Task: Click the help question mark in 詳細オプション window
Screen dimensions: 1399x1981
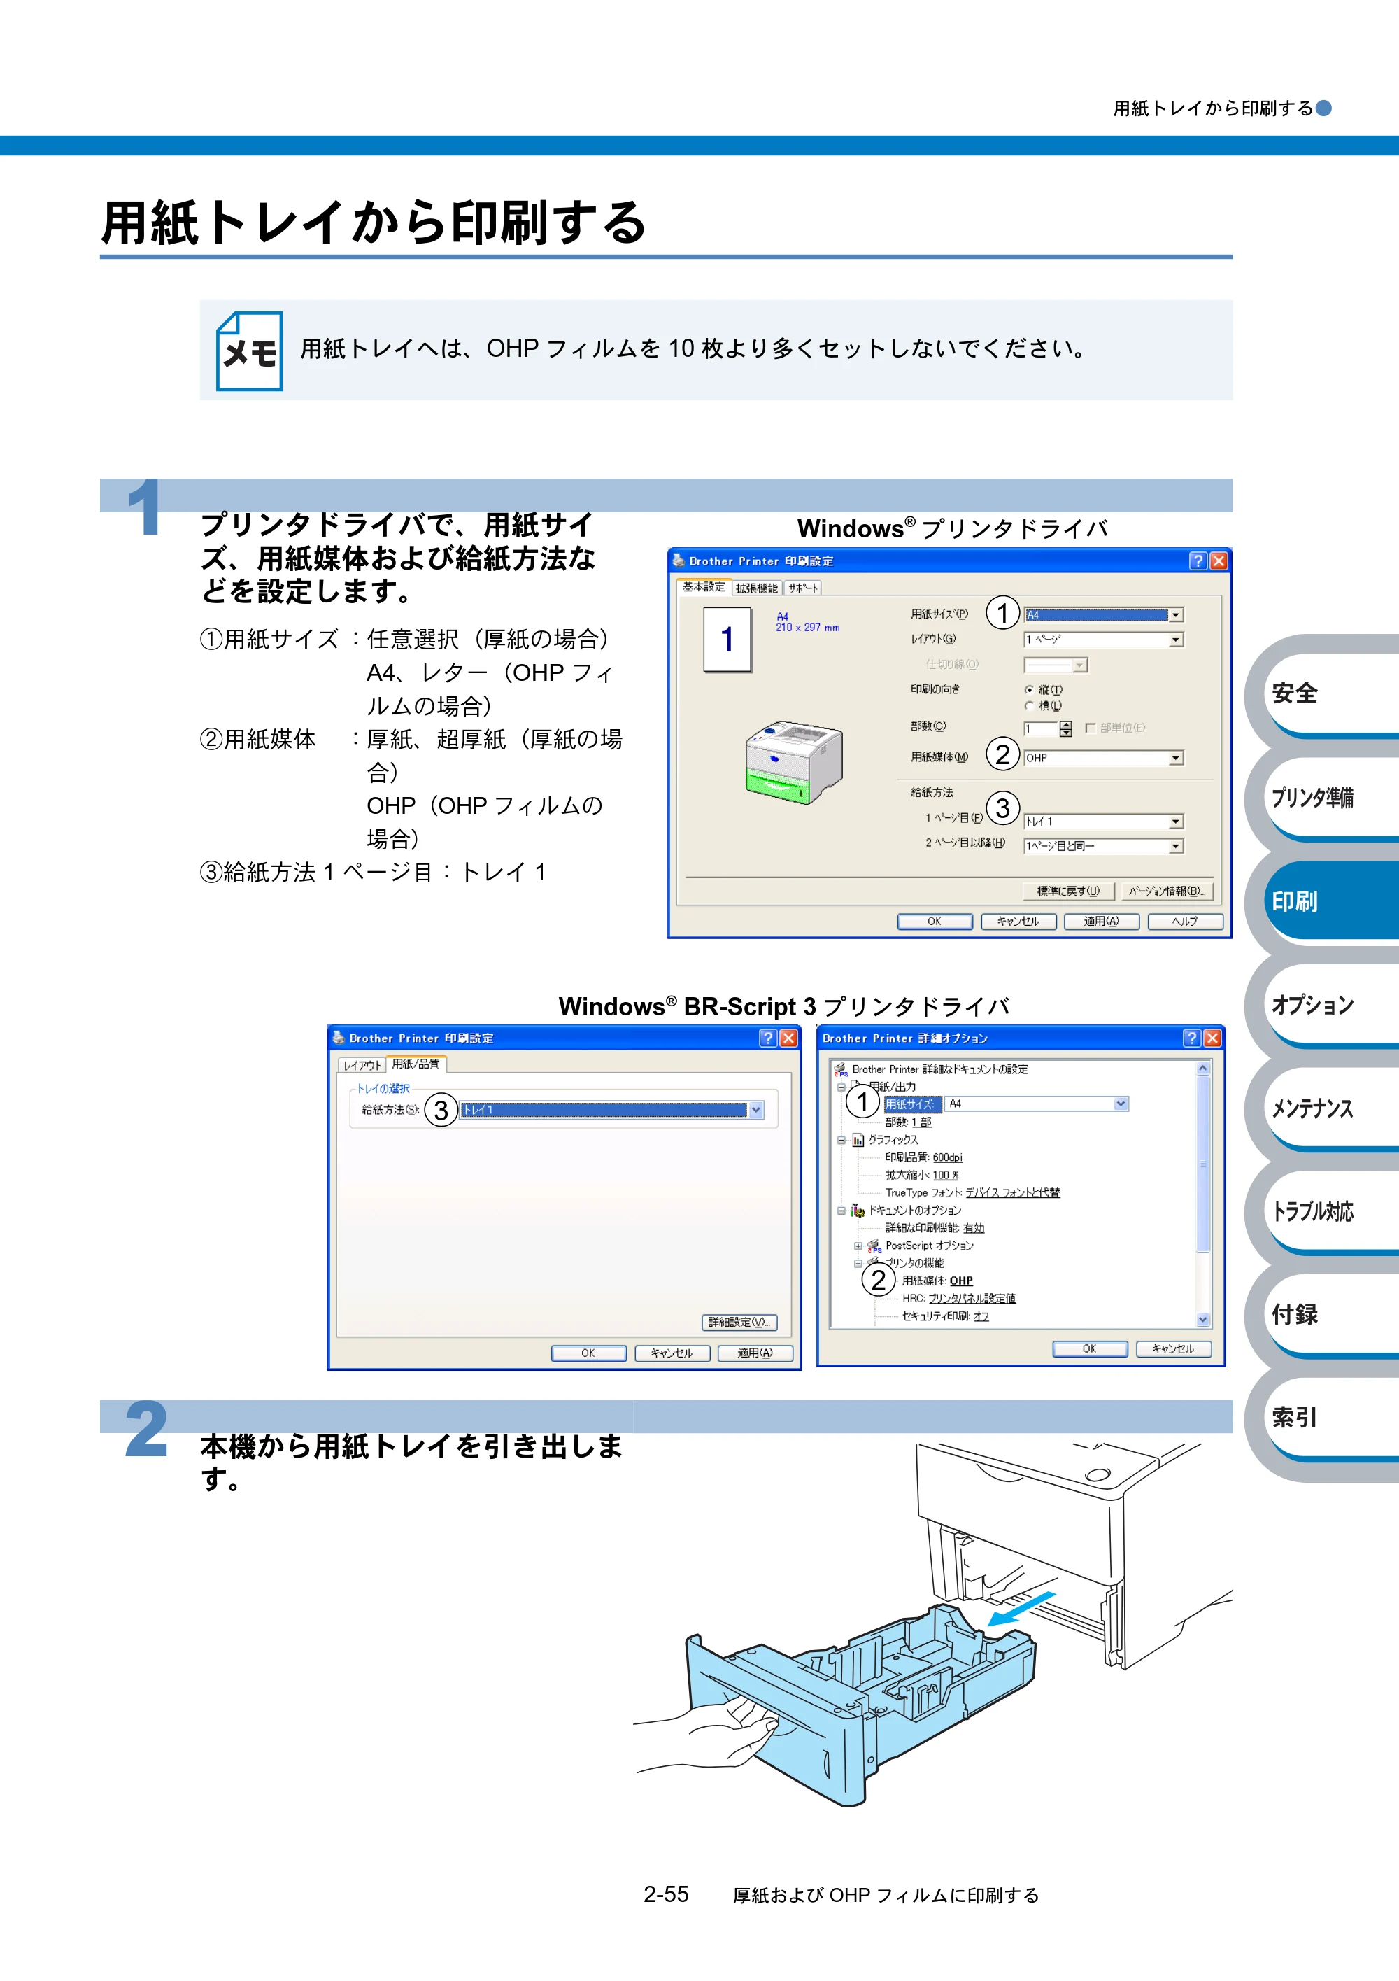Action: pyautogui.click(x=1191, y=1038)
